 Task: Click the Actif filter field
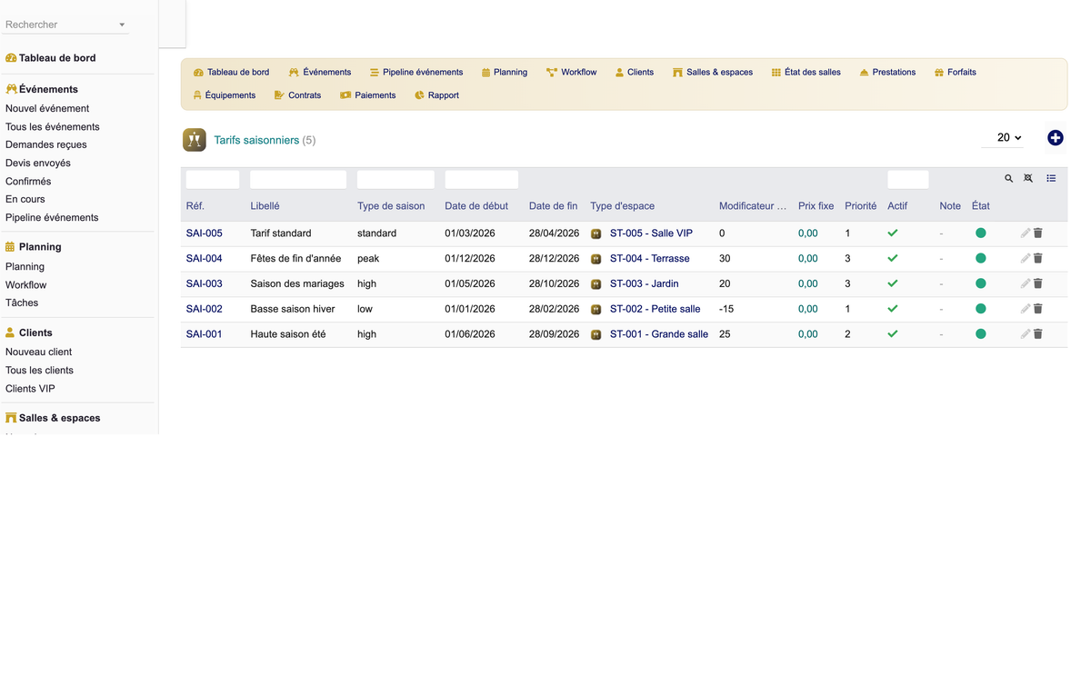click(x=908, y=180)
